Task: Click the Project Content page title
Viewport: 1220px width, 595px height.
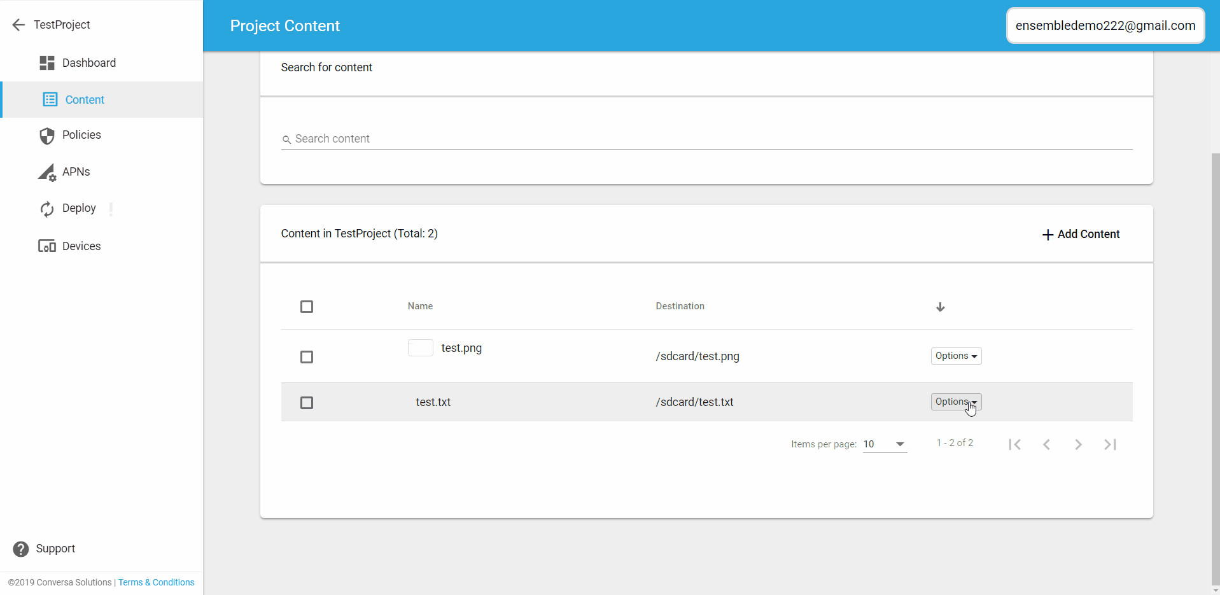Action: [285, 26]
